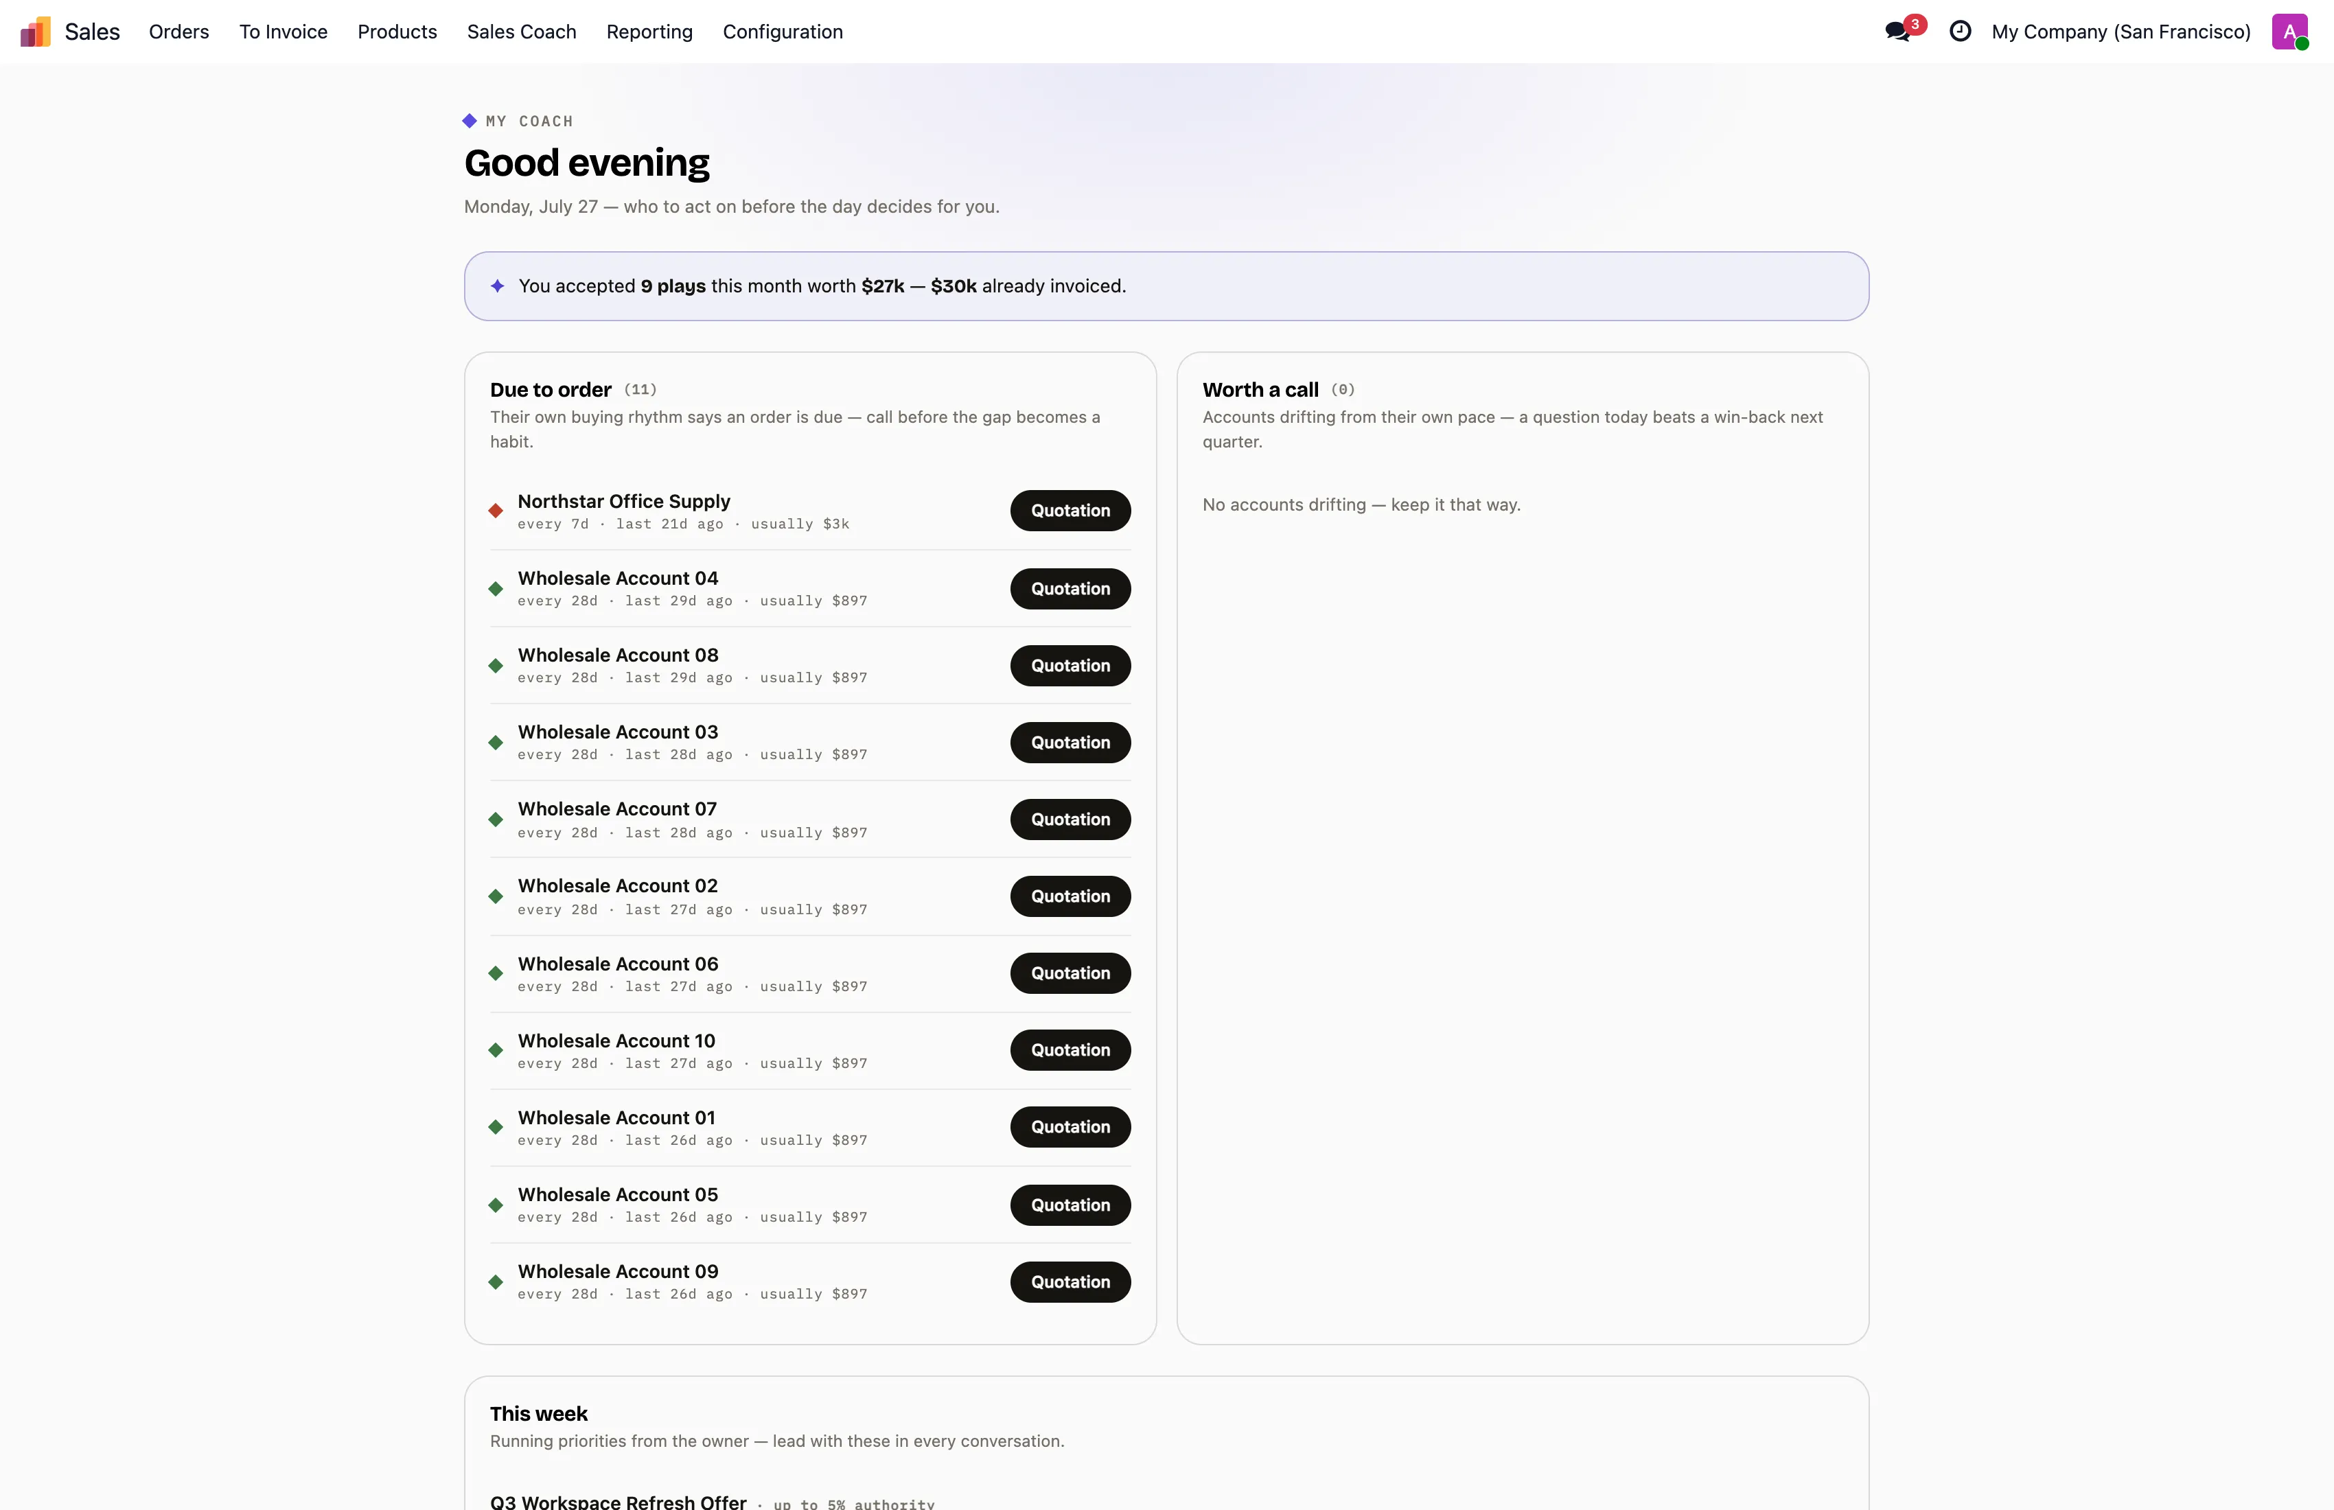Screen dimensions: 2334x1510
Task: Select the Wholesale Account 08 name
Action: click(618, 655)
